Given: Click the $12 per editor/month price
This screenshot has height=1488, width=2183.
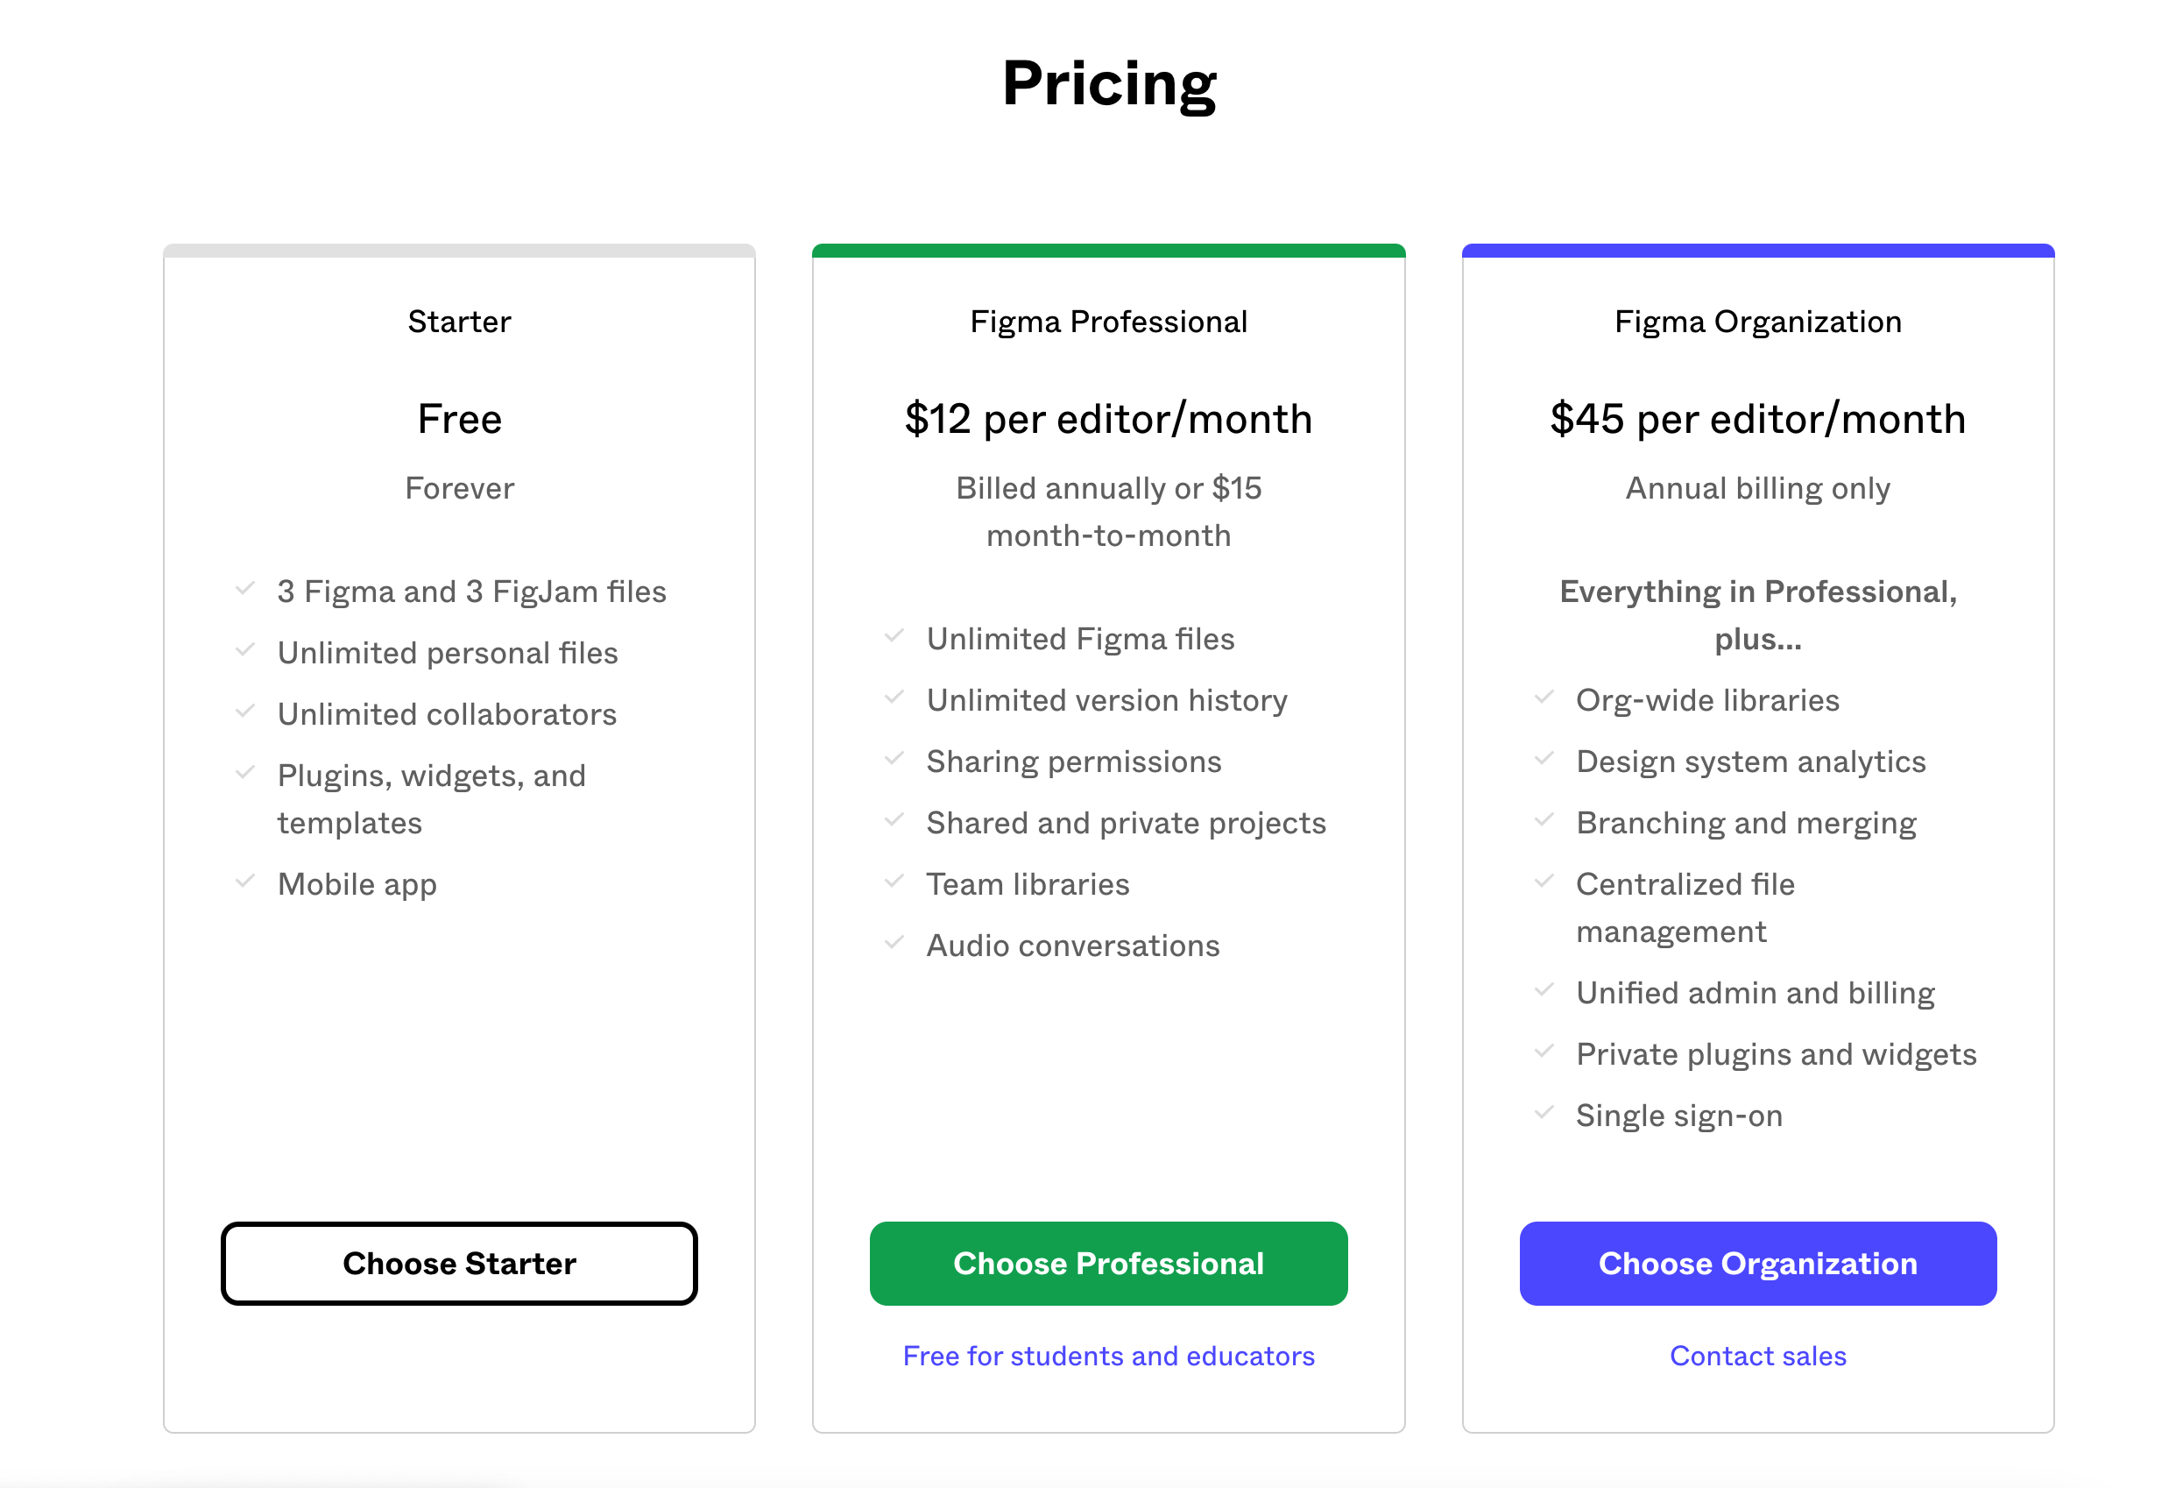Looking at the screenshot, I should [x=1108, y=419].
